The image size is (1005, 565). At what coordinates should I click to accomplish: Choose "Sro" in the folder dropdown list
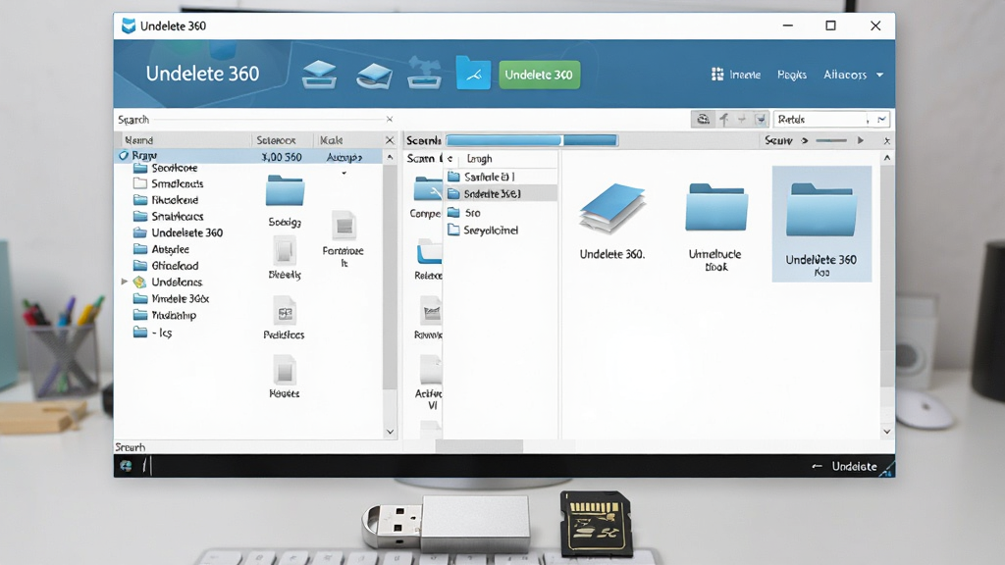pos(501,213)
